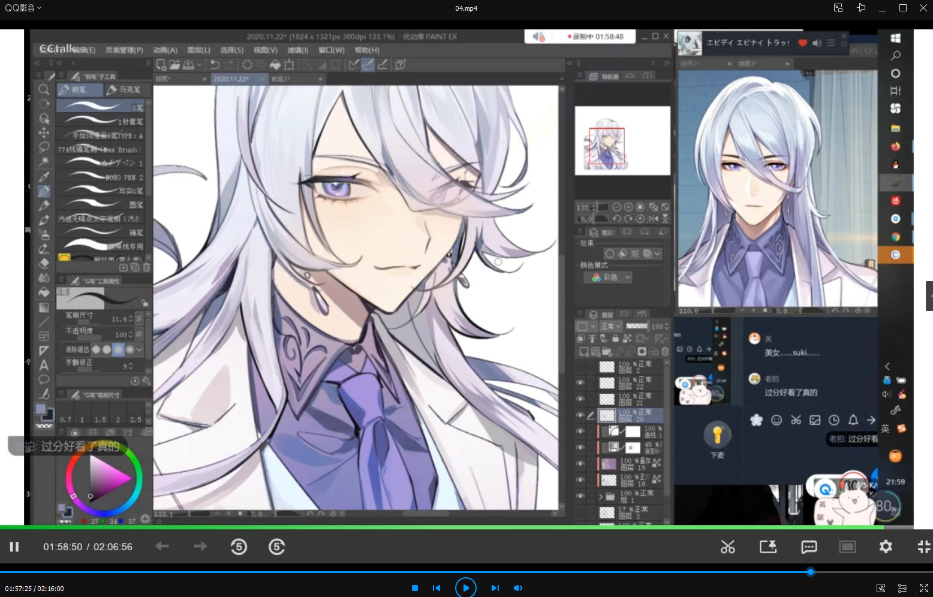Click the undo arrow in command bar
Viewport: 933px width, 597px height.
215,64
